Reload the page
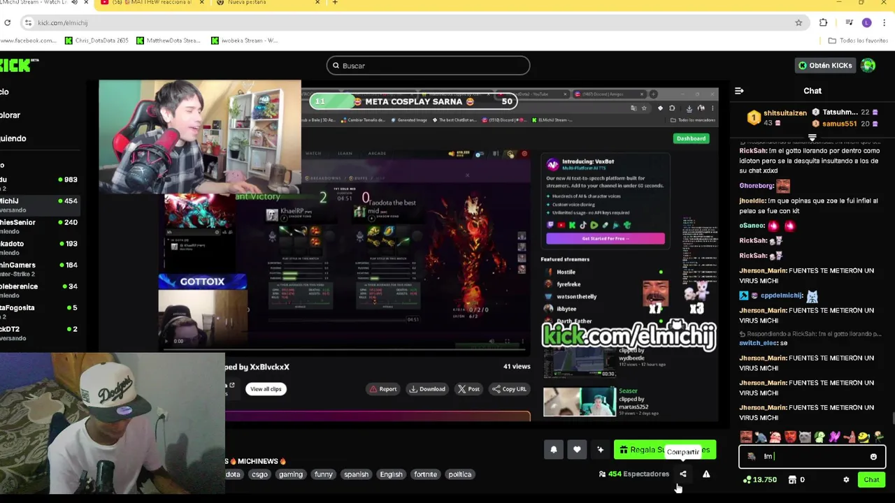Image resolution: width=895 pixels, height=503 pixels. (7, 23)
